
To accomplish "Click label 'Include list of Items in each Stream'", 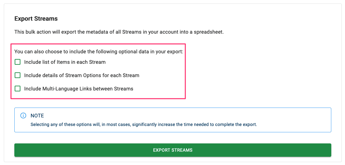I will click(x=65, y=62).
